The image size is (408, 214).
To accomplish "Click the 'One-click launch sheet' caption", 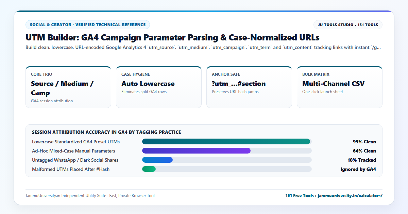I will point(323,92).
